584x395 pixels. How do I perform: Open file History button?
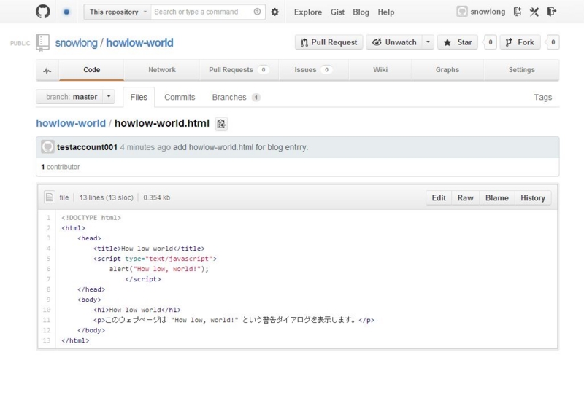pyautogui.click(x=533, y=198)
